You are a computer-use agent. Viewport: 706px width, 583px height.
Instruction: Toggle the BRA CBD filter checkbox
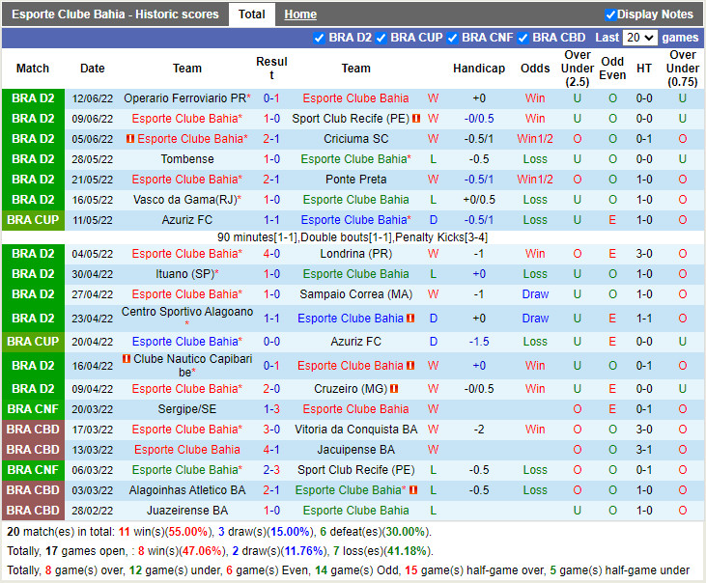(x=523, y=38)
